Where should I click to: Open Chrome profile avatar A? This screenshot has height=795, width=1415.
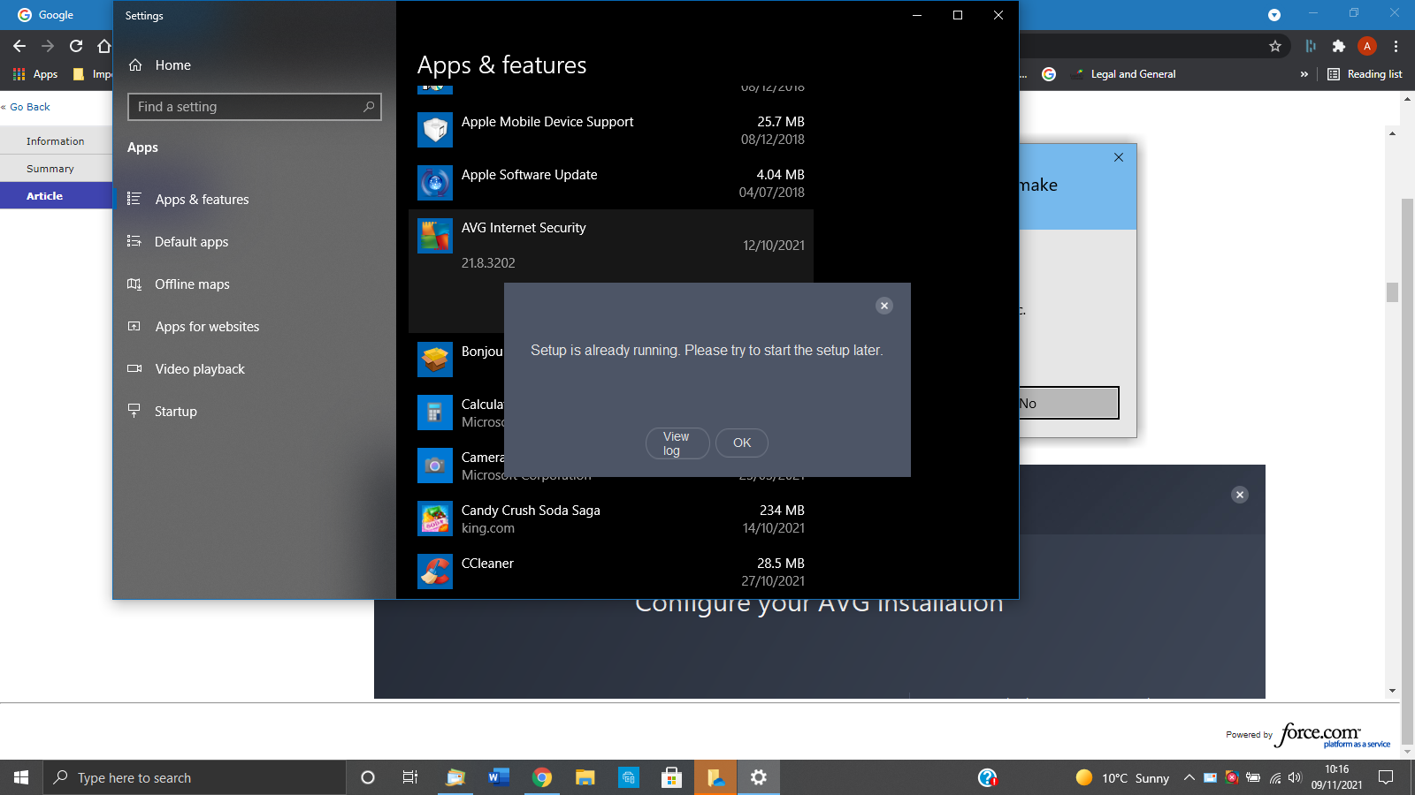pos(1367,46)
